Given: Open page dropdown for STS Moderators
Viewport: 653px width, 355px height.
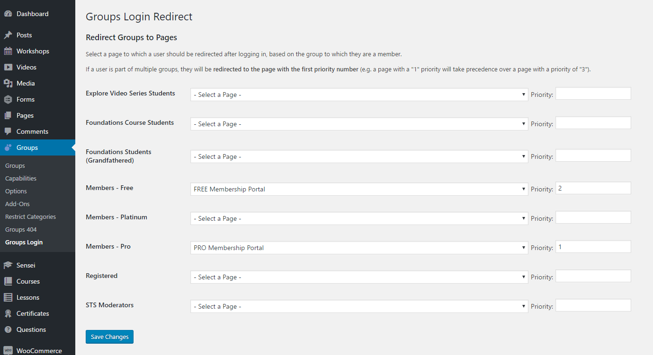Looking at the screenshot, I should point(359,306).
